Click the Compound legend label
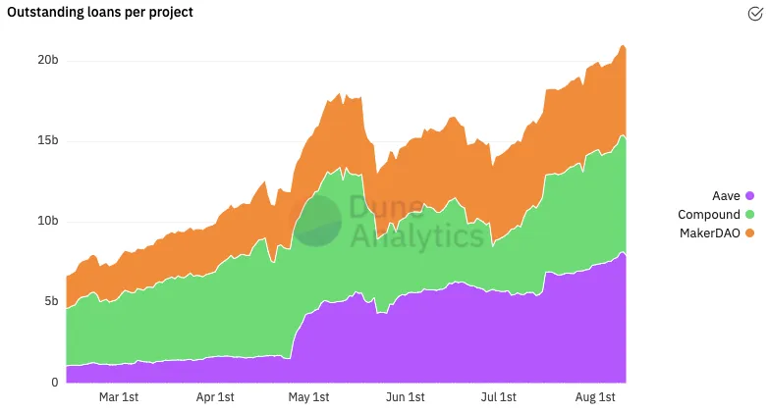The image size is (769, 413). (x=709, y=215)
